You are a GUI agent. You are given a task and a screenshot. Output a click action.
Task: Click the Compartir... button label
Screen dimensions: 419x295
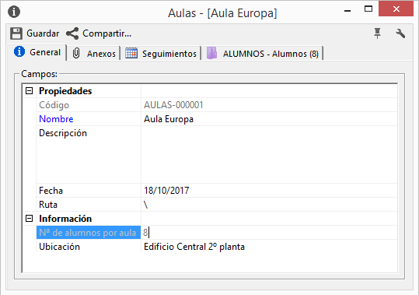(x=107, y=33)
